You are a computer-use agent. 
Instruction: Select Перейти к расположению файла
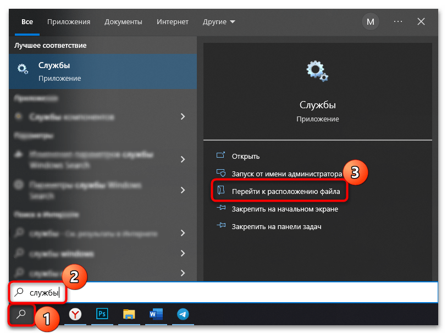coord(285,192)
